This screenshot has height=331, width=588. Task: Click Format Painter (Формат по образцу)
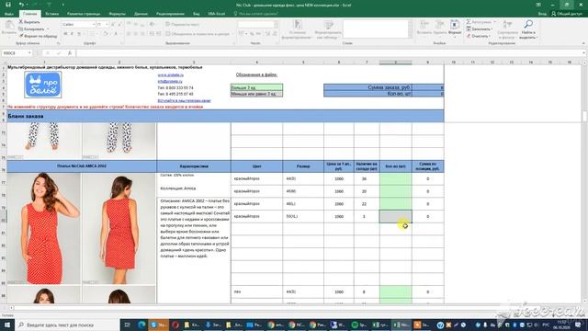(39, 36)
